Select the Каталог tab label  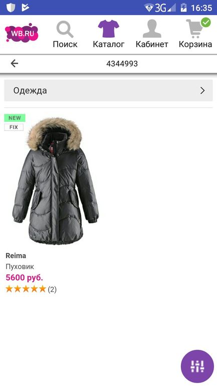coord(108,44)
